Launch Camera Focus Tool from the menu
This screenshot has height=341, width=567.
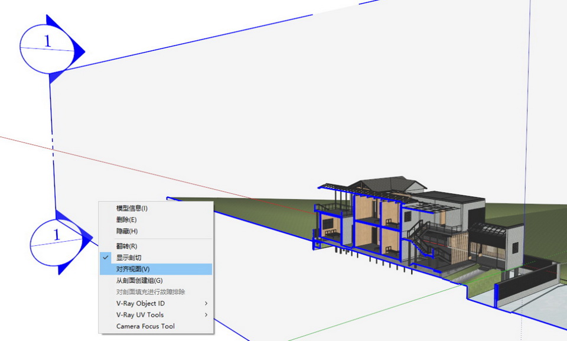(x=145, y=326)
